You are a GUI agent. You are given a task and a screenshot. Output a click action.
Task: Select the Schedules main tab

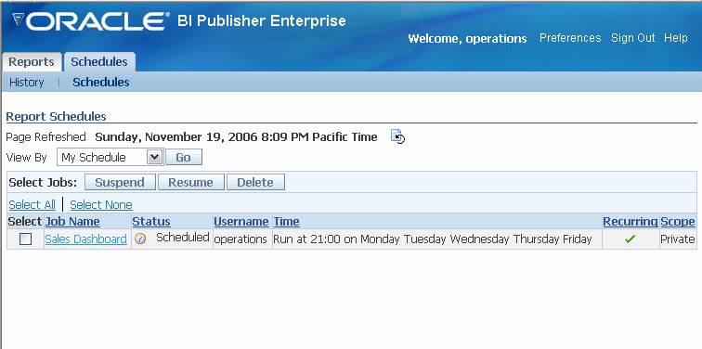point(99,62)
